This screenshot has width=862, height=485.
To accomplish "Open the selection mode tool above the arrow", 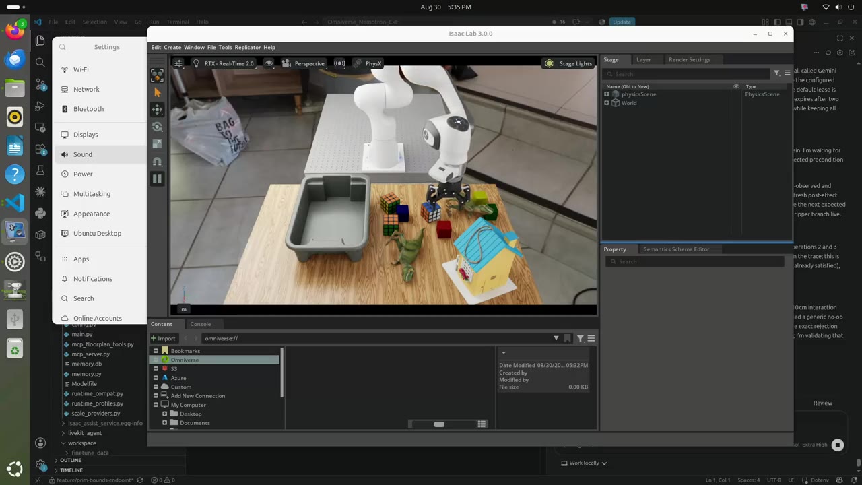I will tap(157, 75).
